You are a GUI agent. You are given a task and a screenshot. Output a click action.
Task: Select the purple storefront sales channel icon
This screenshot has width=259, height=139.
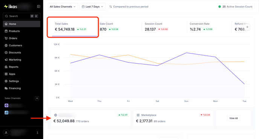click(6, 105)
